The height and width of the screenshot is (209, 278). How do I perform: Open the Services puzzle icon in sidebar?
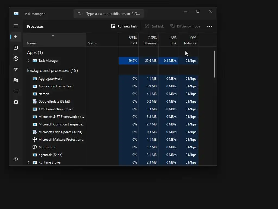[16, 102]
